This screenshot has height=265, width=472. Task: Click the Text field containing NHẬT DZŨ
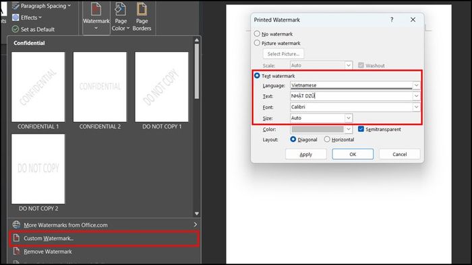pos(351,96)
